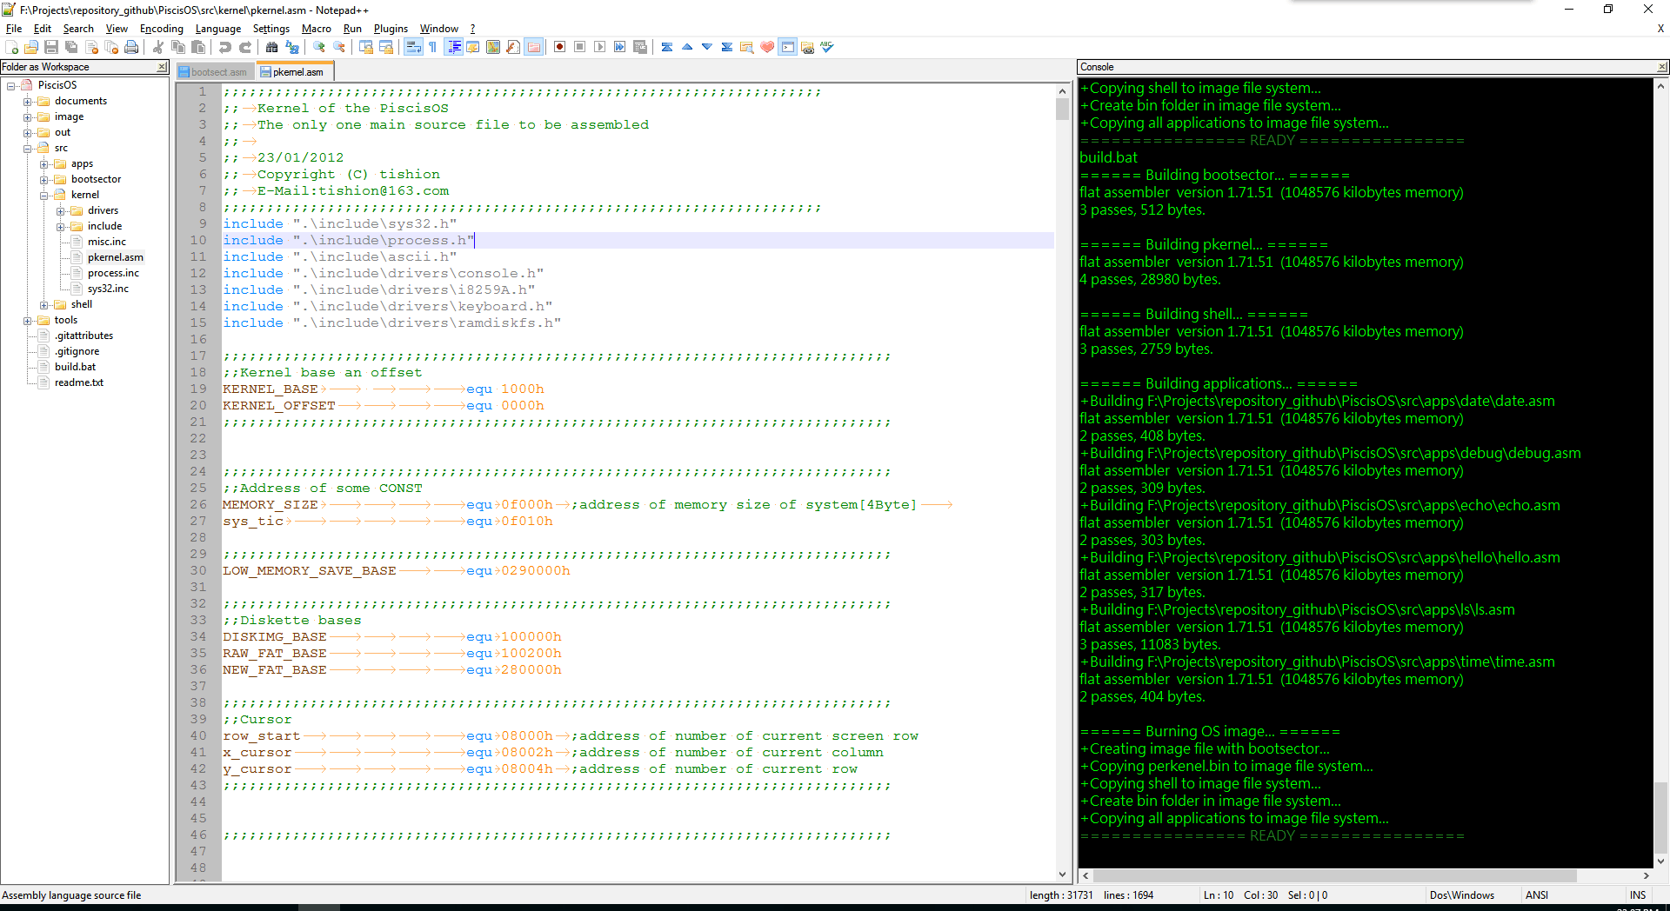Redo the edit via toolbar
This screenshot has height=911, width=1670.
tap(245, 47)
